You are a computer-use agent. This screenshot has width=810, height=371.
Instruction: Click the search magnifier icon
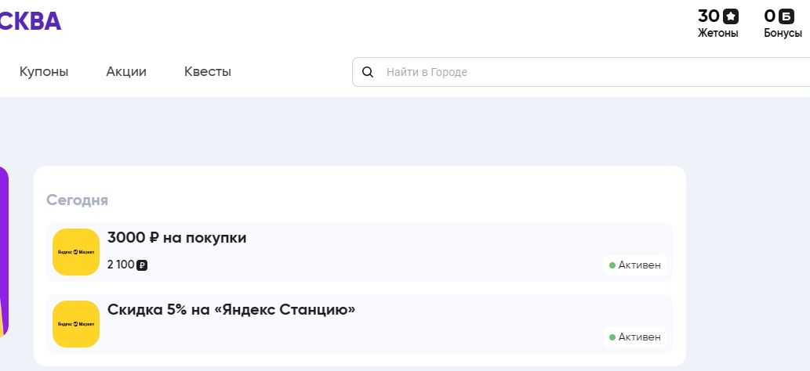click(x=367, y=72)
